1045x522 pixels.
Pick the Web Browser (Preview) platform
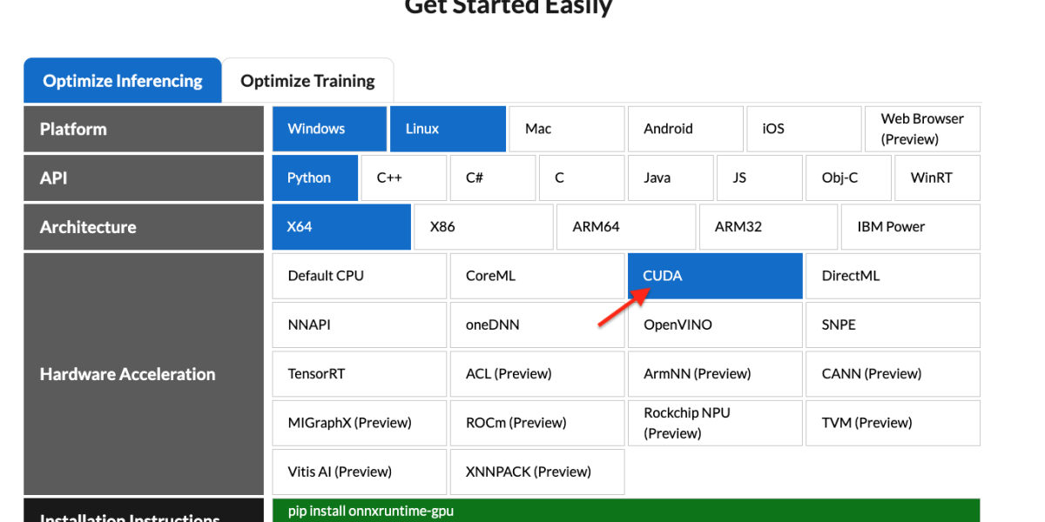tap(921, 129)
